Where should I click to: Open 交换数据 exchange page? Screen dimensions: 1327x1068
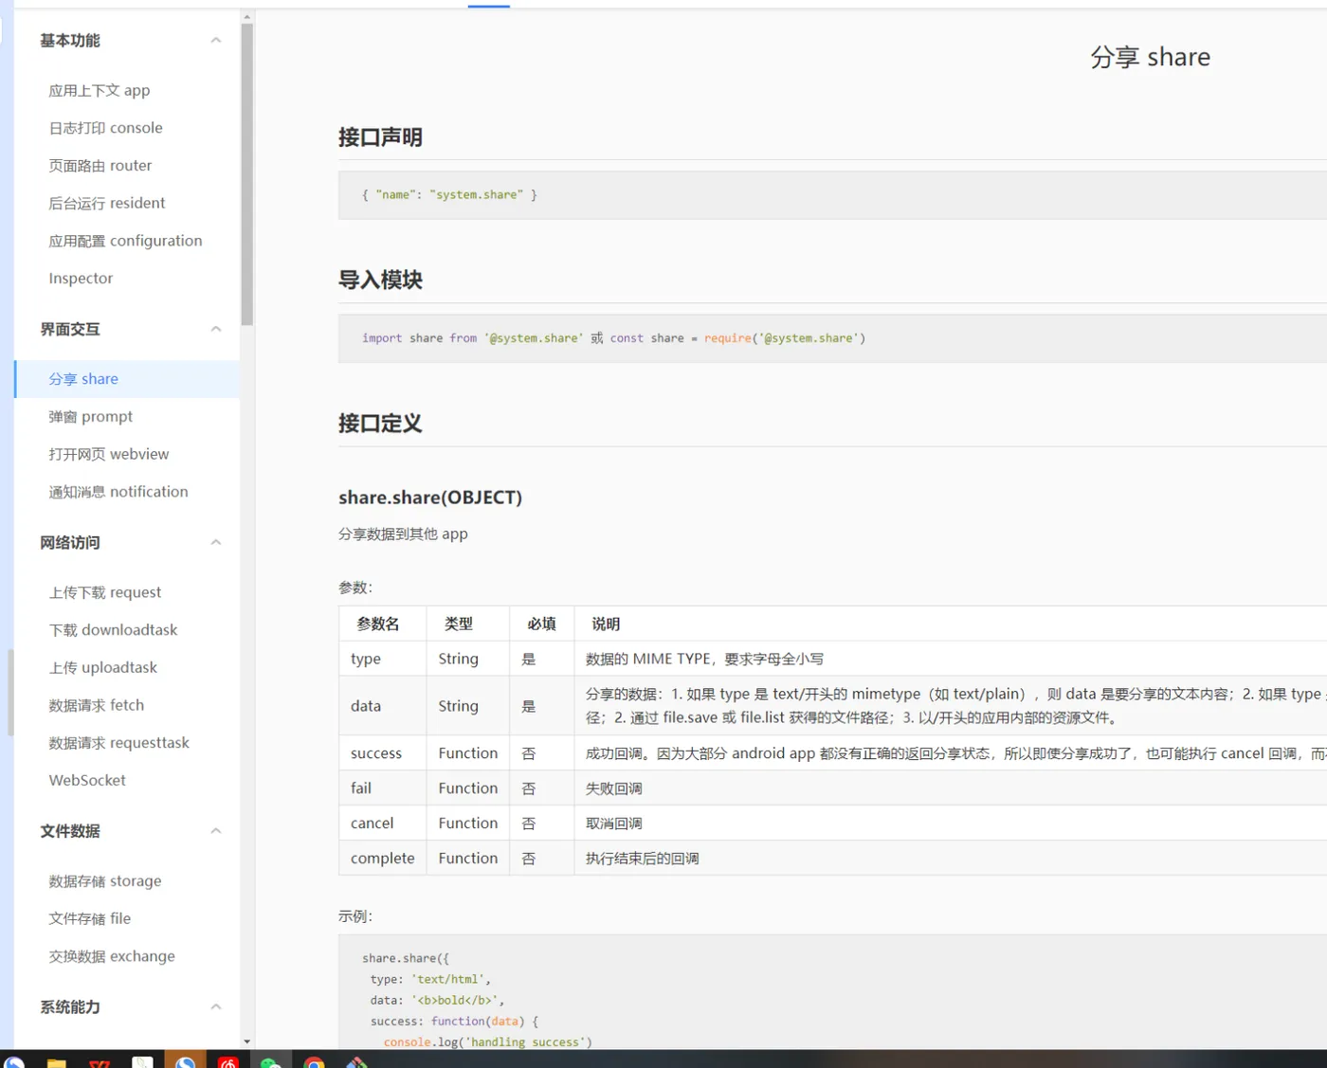click(112, 956)
